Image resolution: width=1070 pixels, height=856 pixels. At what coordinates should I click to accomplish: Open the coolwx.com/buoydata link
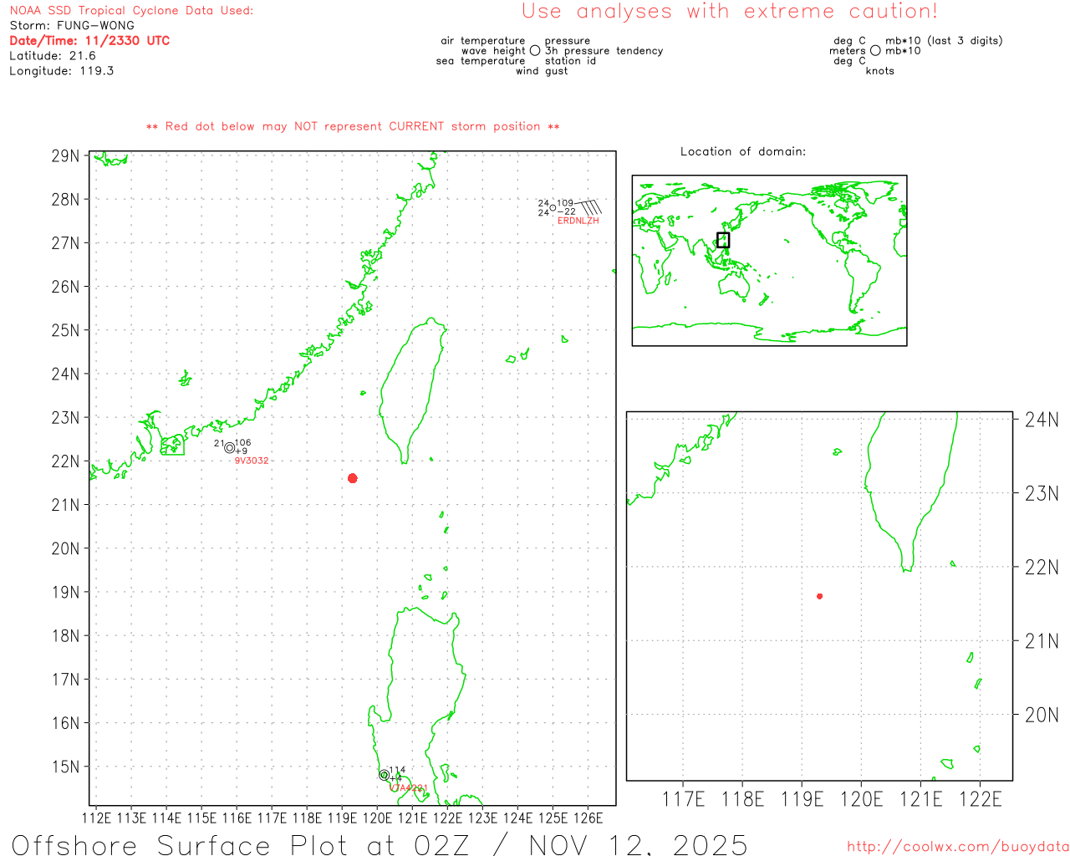pos(957,847)
